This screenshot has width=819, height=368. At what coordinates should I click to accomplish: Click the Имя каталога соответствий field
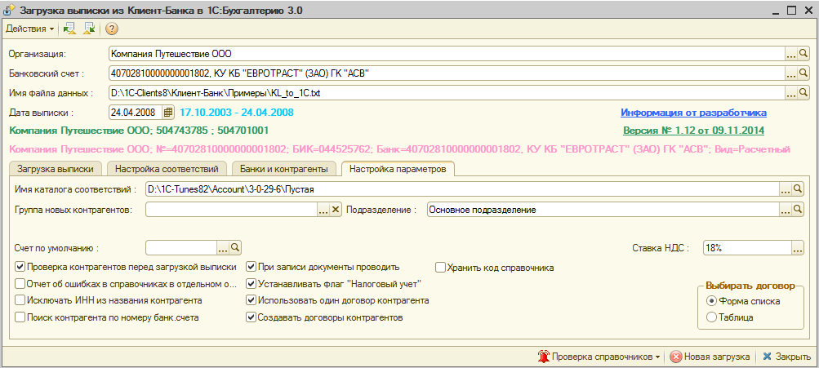pyautogui.click(x=463, y=189)
